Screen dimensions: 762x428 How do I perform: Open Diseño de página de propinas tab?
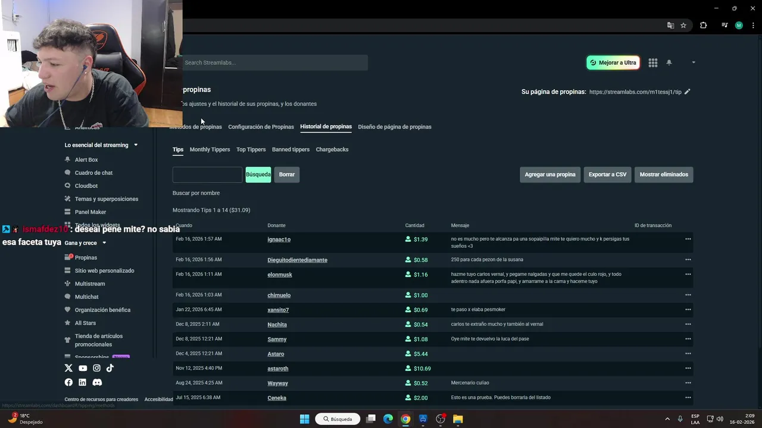tap(395, 127)
